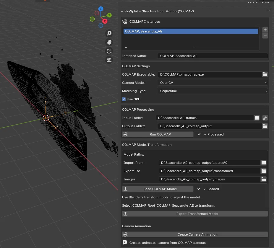Image resolution: width=274 pixels, height=248 pixels.
Task: Click the negative Z axis circle on gizmo
Action: point(101,25)
